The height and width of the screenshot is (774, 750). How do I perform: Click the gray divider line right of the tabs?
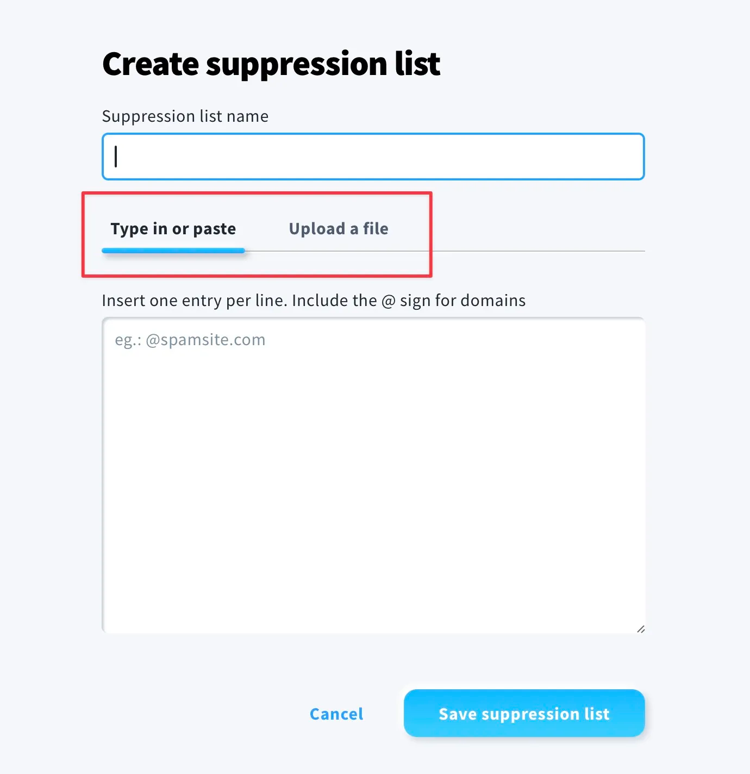coord(538,251)
